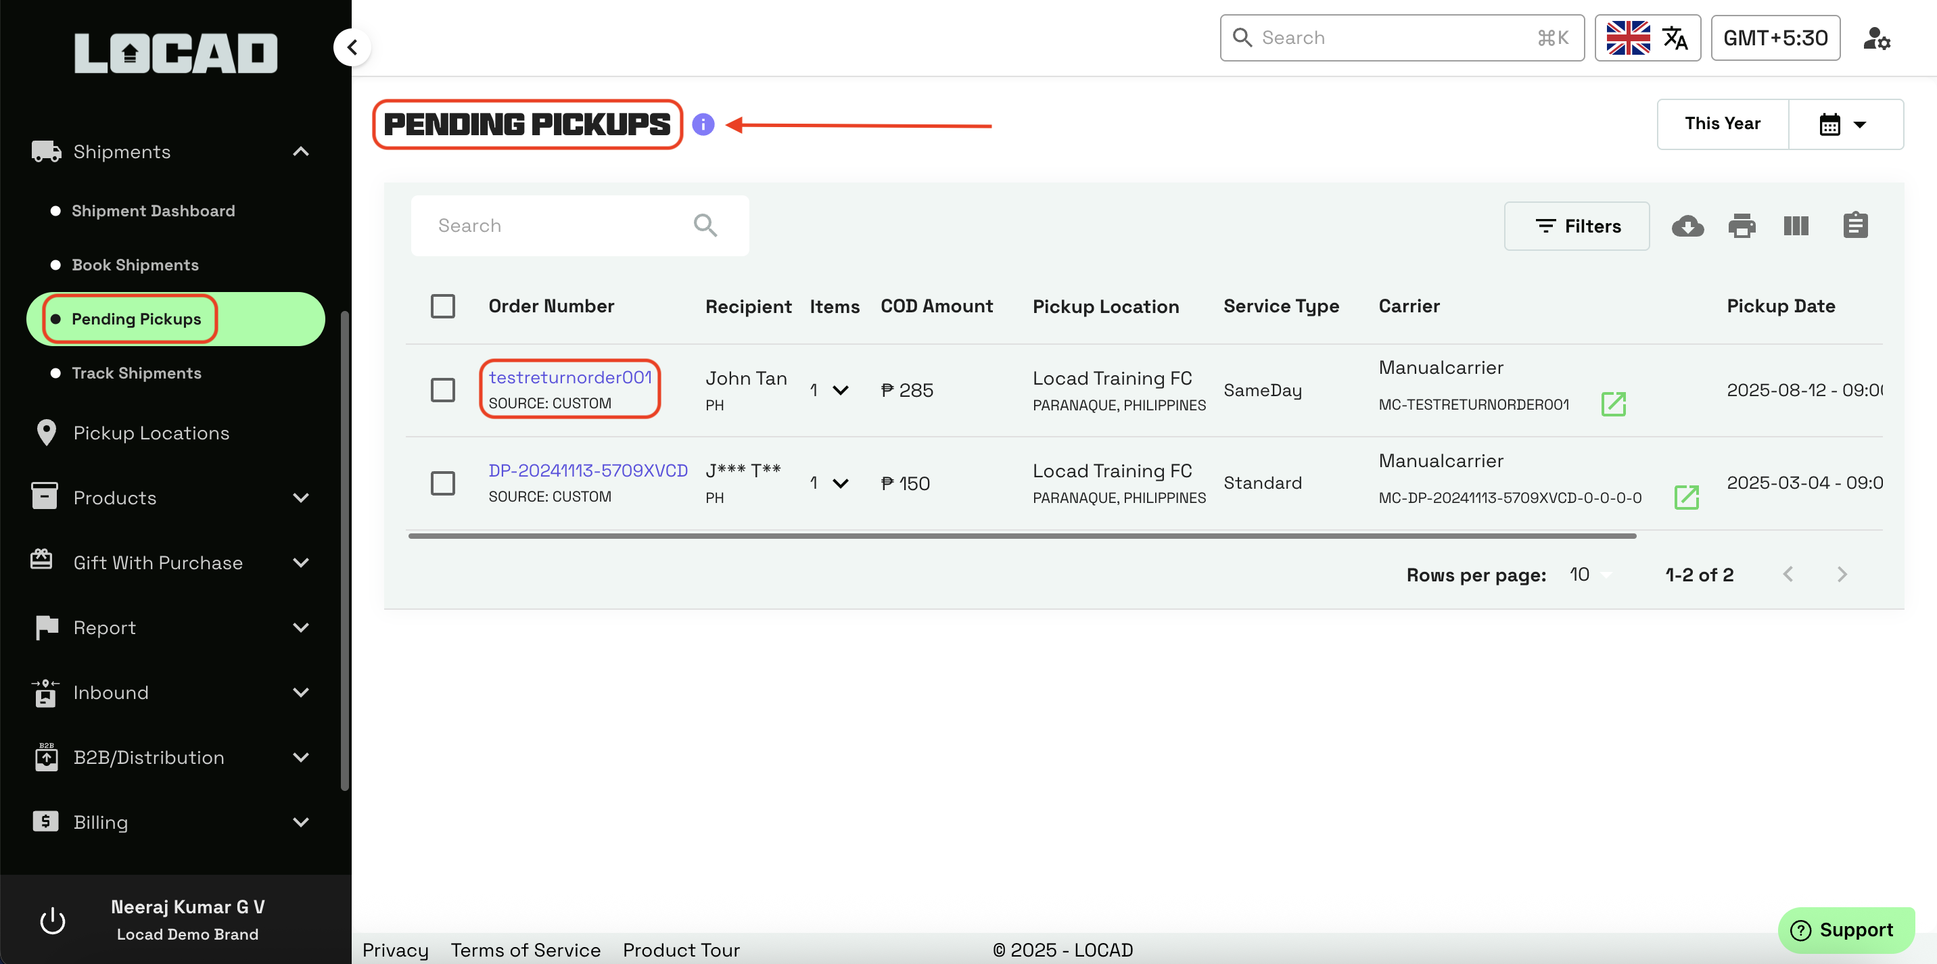This screenshot has height=964, width=1937.
Task: Select checkbox for DP-20241113-5709XVCD row
Action: 443,483
